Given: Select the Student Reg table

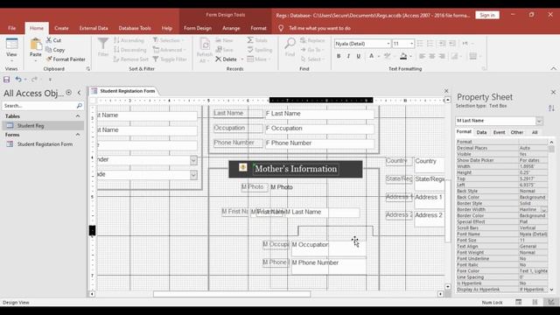Looking at the screenshot, I should tap(43, 126).
